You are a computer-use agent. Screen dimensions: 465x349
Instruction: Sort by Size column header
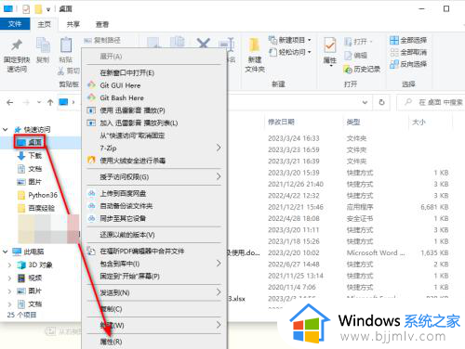pyautogui.click(x=418, y=123)
